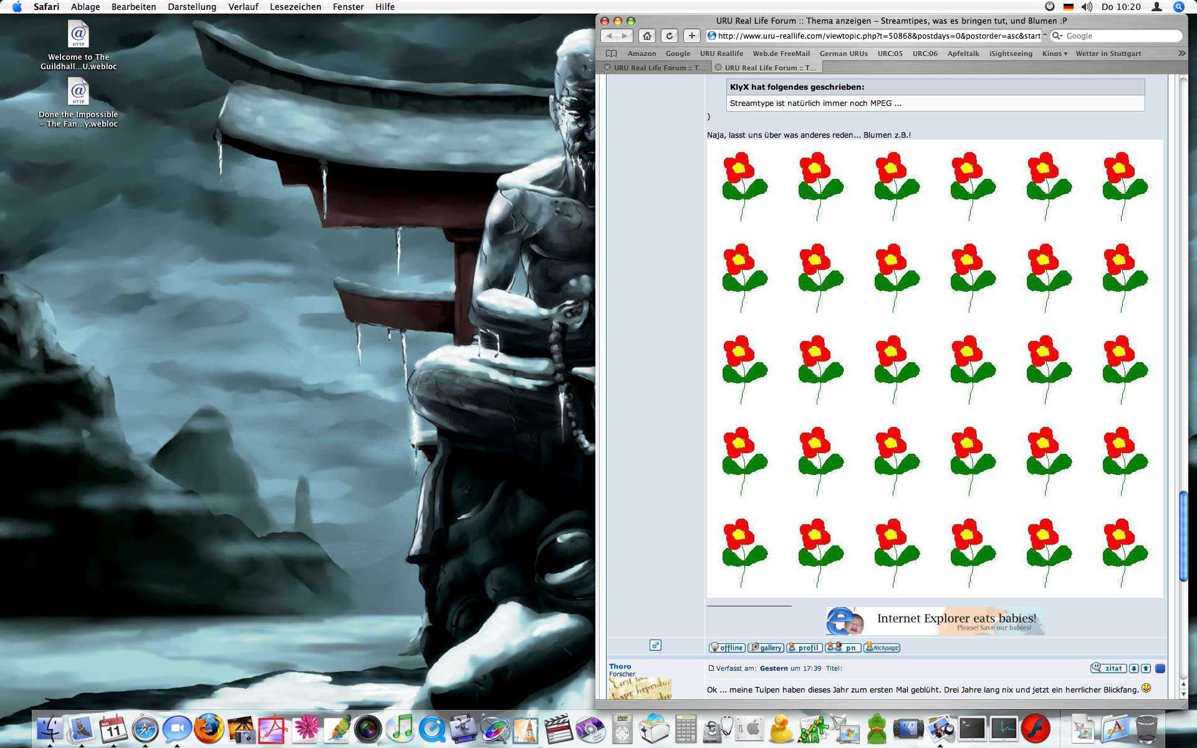Click Safari's home button

click(647, 36)
